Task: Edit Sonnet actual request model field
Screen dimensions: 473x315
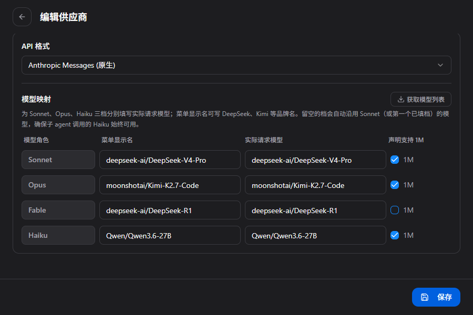Action: pyautogui.click(x=315, y=160)
